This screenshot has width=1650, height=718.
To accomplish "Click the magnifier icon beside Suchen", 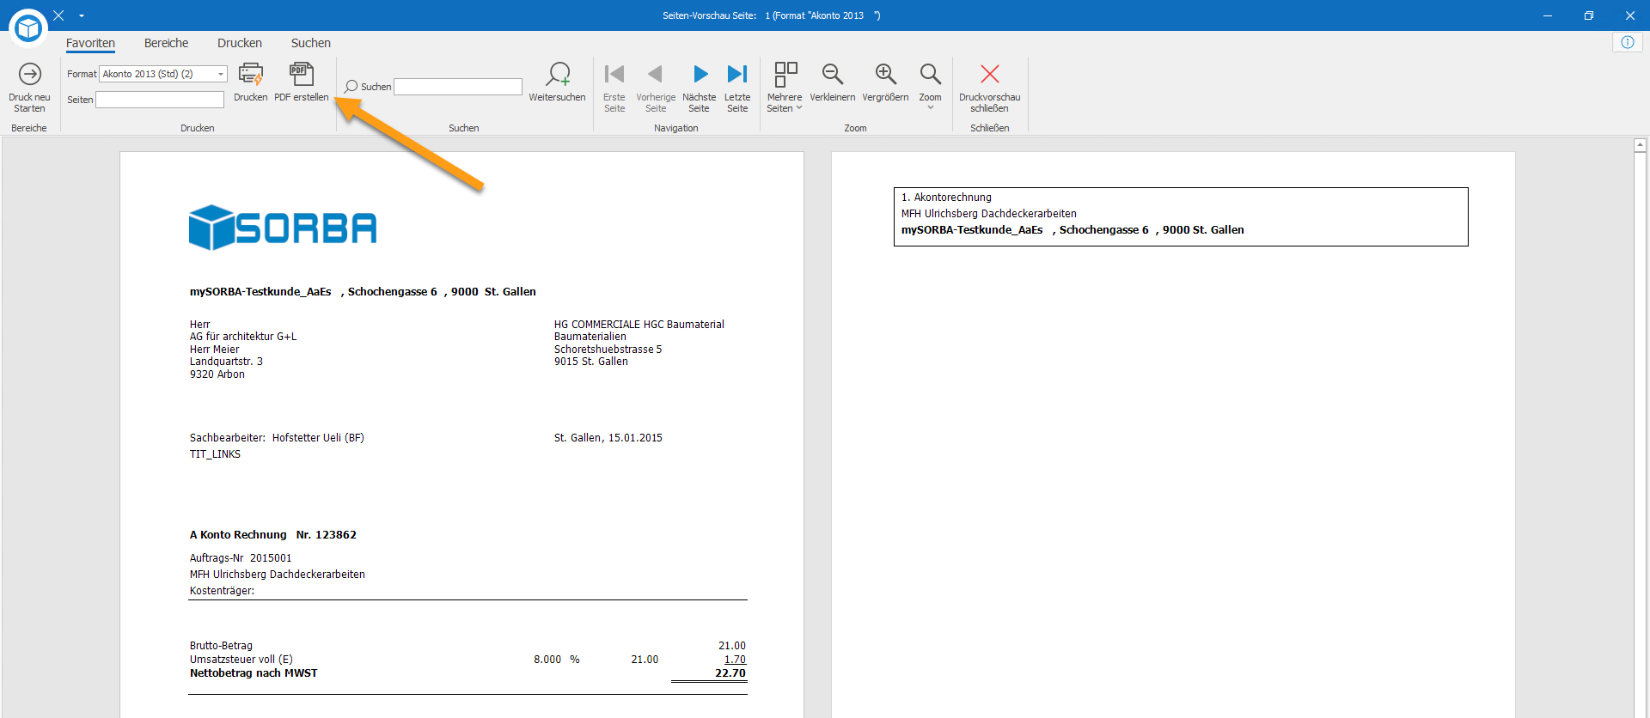I will [351, 87].
